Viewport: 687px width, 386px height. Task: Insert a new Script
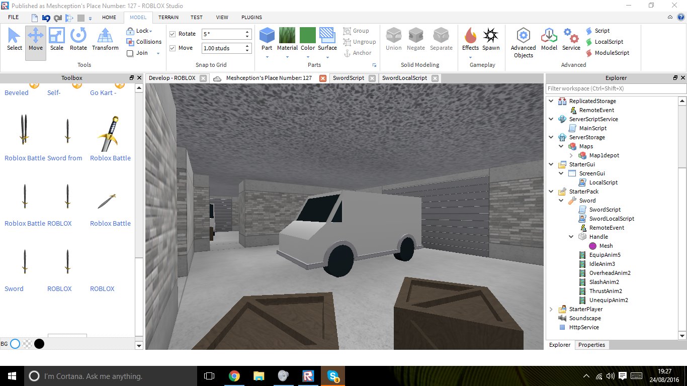597,31
